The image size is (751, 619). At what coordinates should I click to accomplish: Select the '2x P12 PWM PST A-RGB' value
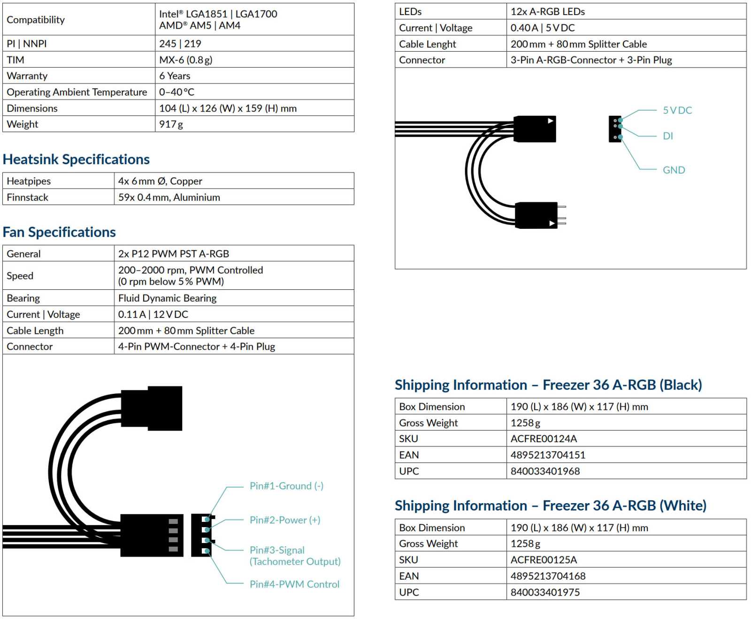(174, 254)
